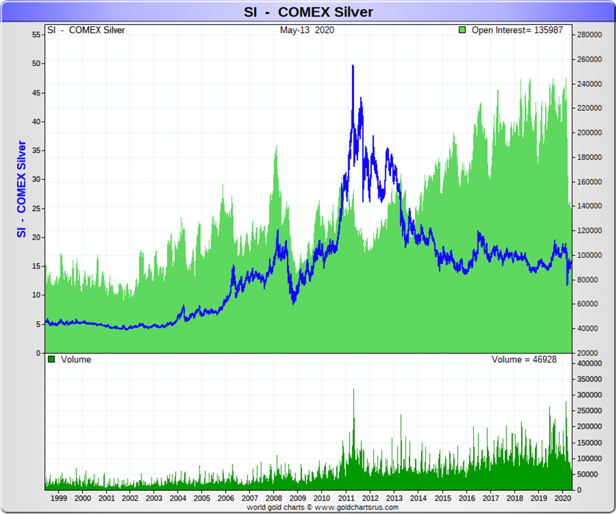Click the Open Interest green legend swatch

[462, 30]
